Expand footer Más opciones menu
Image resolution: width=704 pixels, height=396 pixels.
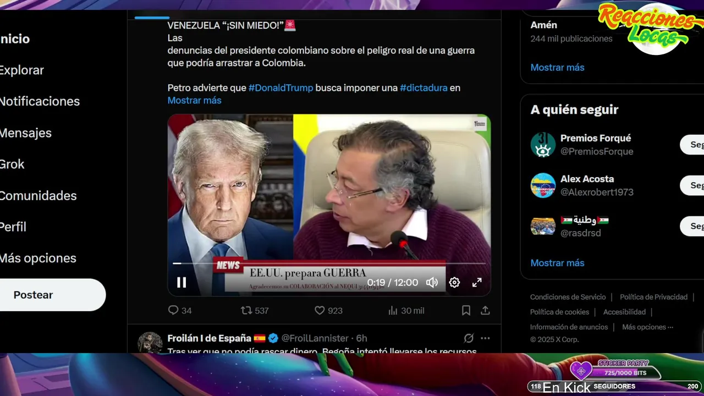coord(647,327)
